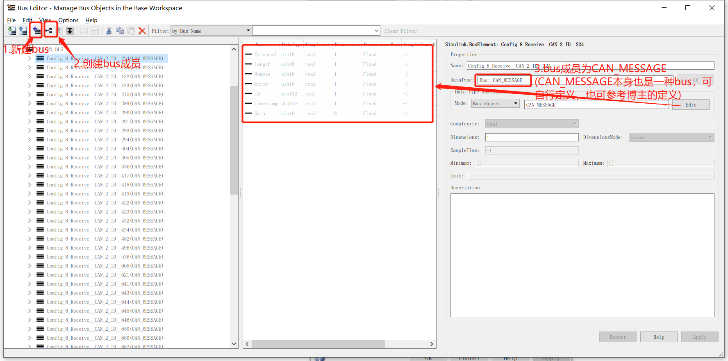The width and height of the screenshot is (728, 361).
Task: Click the Copy toolbar icon
Action: (120, 31)
